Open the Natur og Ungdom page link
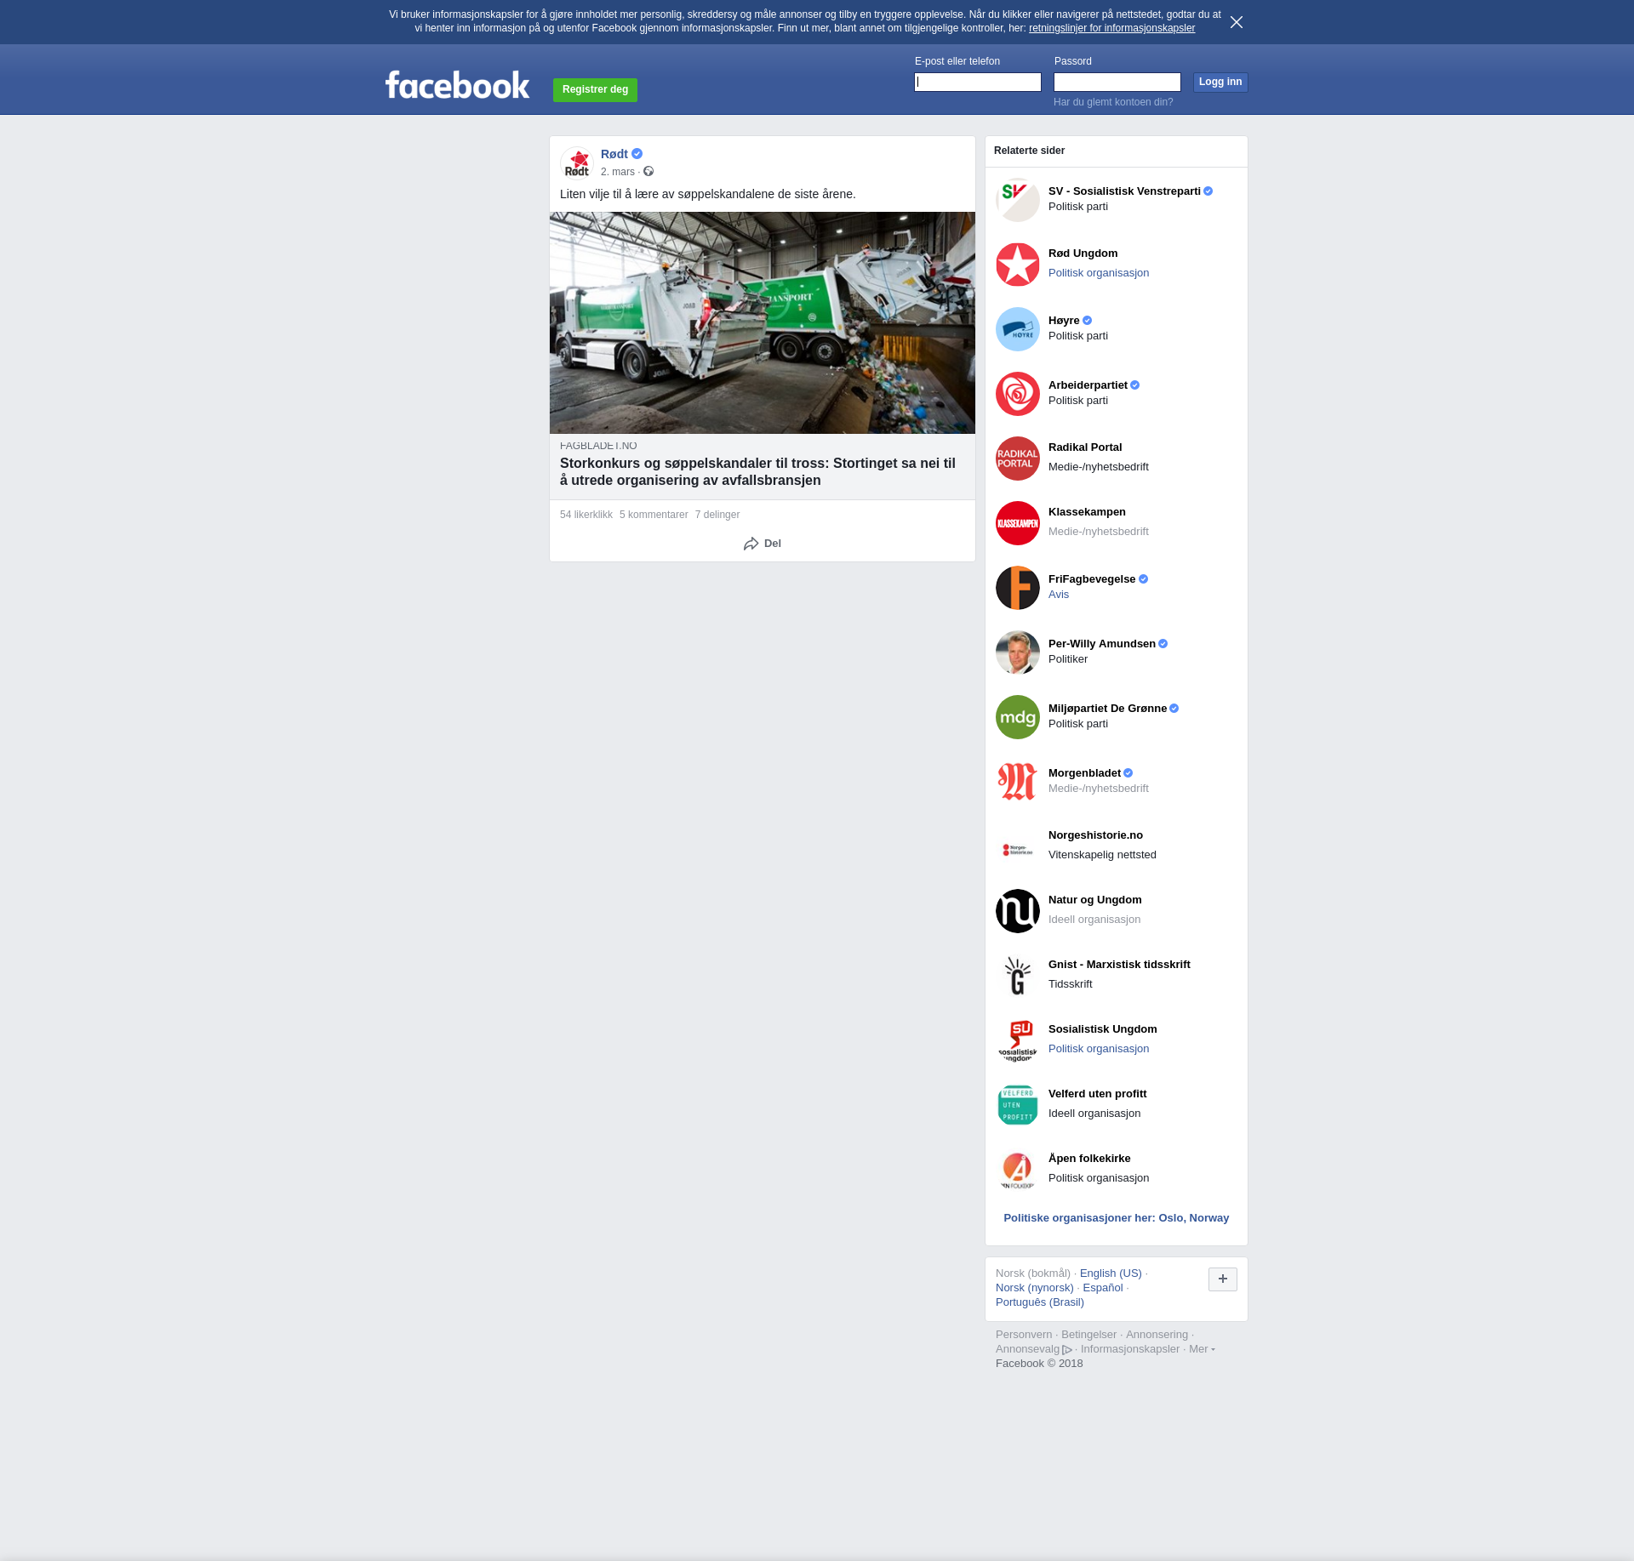This screenshot has width=1634, height=1561. click(1095, 900)
